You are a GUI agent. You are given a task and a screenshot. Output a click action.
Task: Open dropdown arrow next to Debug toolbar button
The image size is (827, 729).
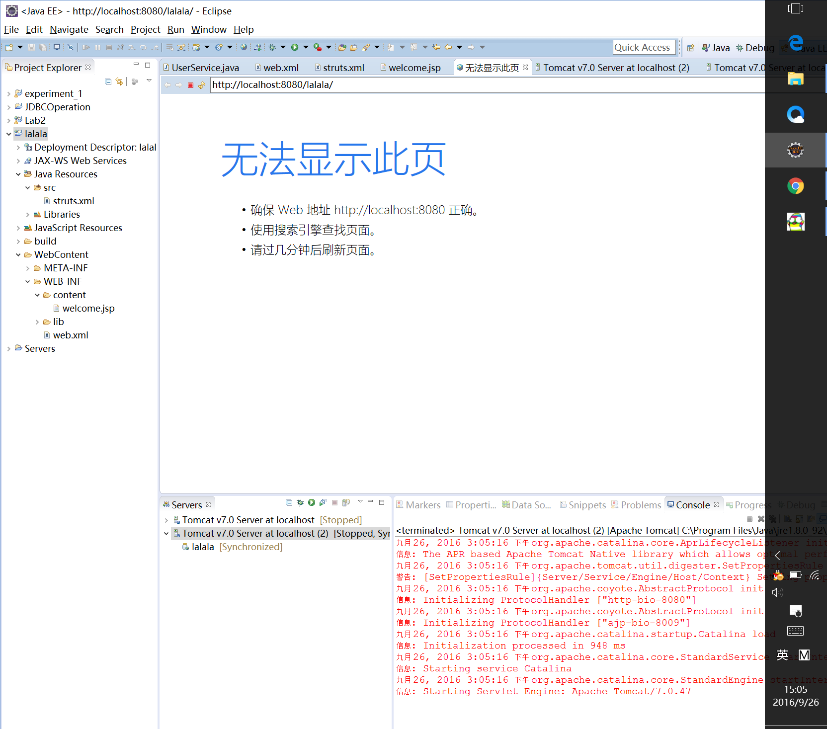click(283, 47)
